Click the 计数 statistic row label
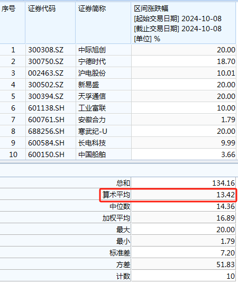Screen dimensions: 238x283 (x=123, y=276)
